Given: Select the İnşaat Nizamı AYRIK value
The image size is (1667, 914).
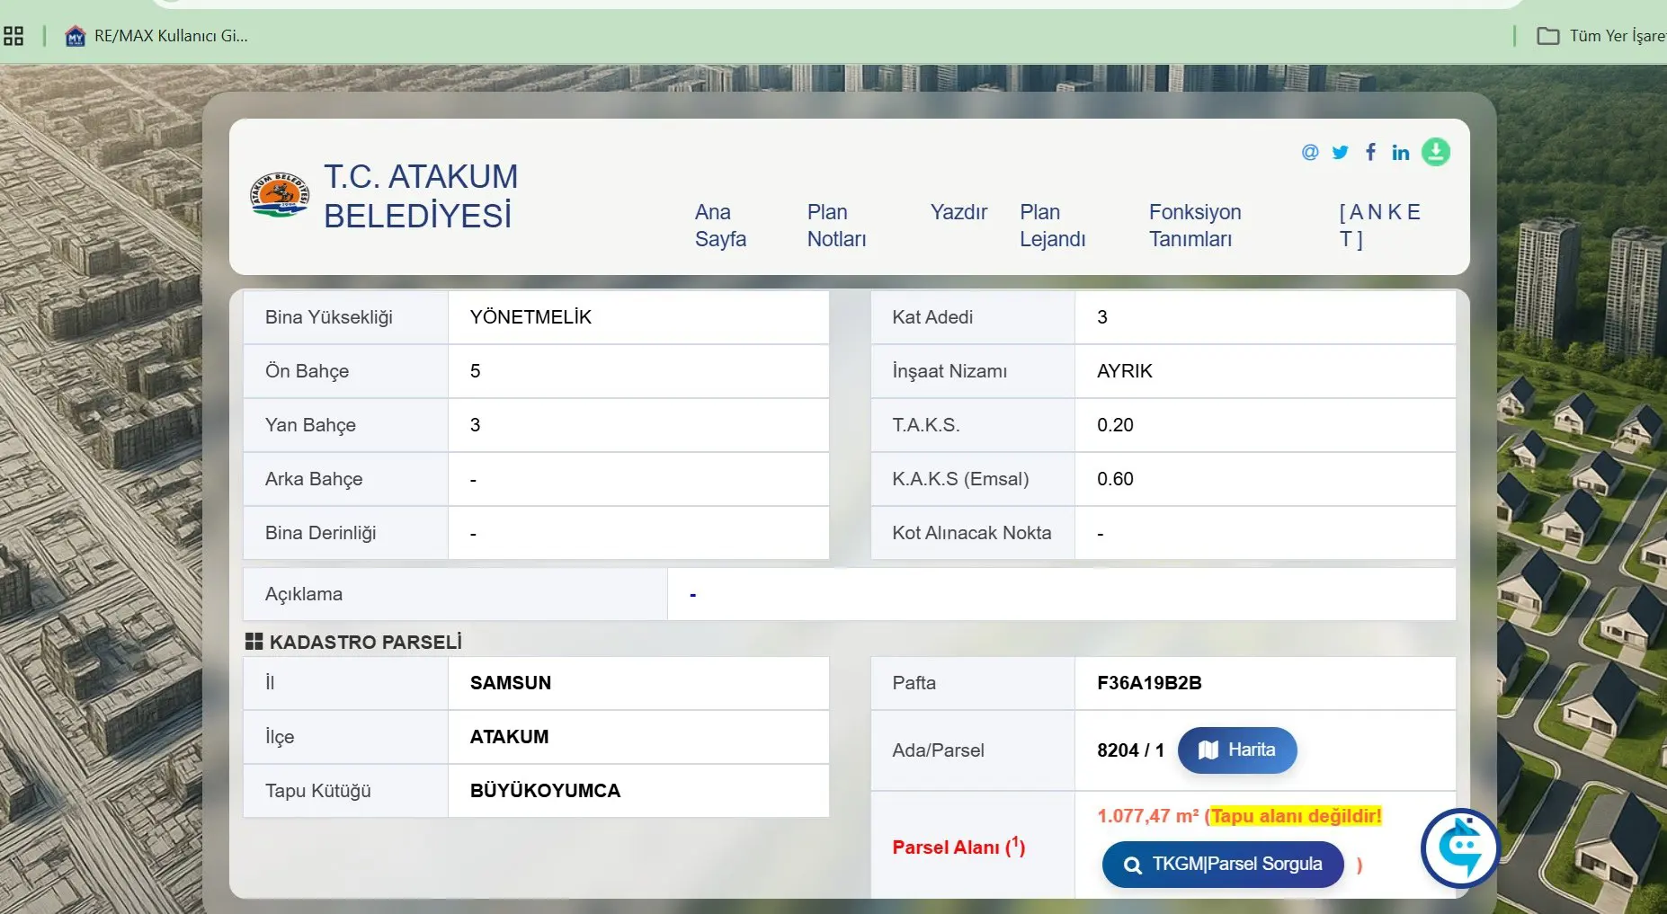Looking at the screenshot, I should [x=1124, y=371].
